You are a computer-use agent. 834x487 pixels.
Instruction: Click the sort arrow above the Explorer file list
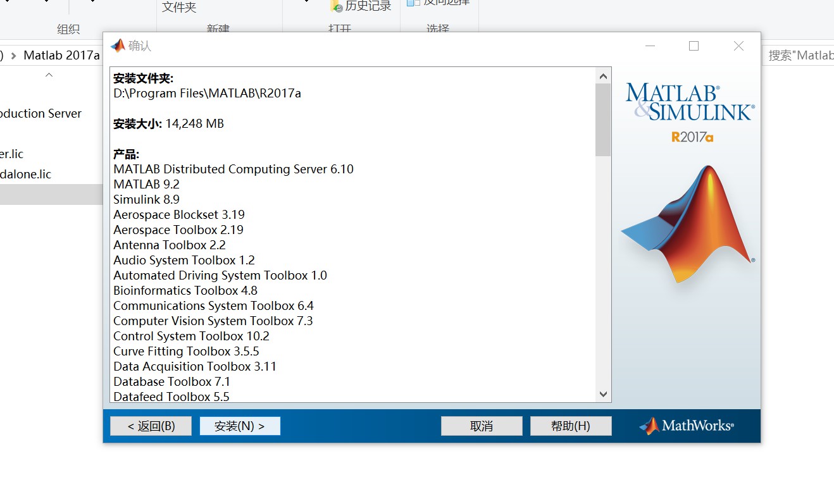tap(49, 75)
